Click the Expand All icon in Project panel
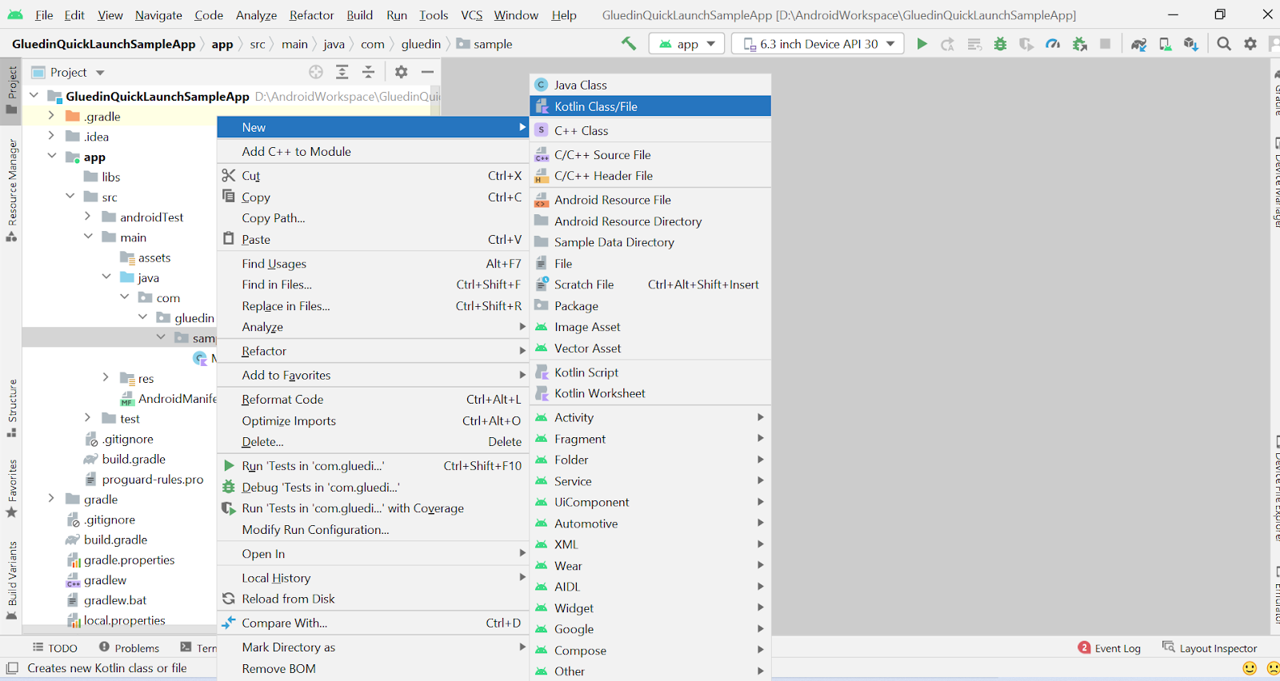Viewport: 1280px width, 681px height. click(342, 72)
